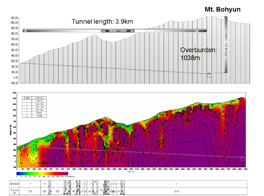The width and height of the screenshot is (264, 196).
Task: Click the tunnel end box in upper profile
Action: [x=209, y=75]
